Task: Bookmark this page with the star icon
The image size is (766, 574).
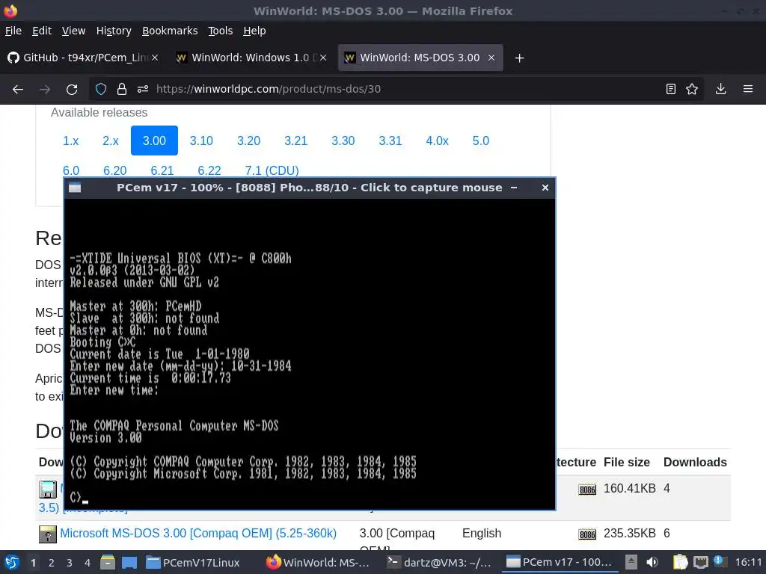Action: [692, 89]
